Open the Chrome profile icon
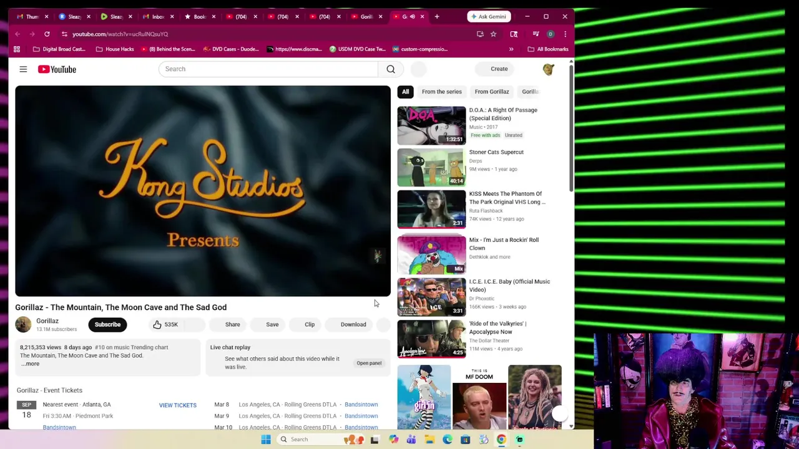The image size is (799, 449). [x=551, y=34]
